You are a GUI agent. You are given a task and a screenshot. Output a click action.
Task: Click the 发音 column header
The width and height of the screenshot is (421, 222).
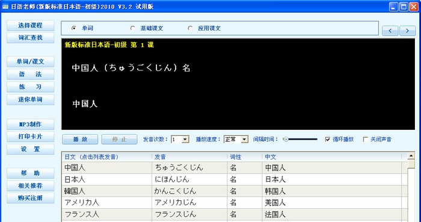(x=189, y=157)
